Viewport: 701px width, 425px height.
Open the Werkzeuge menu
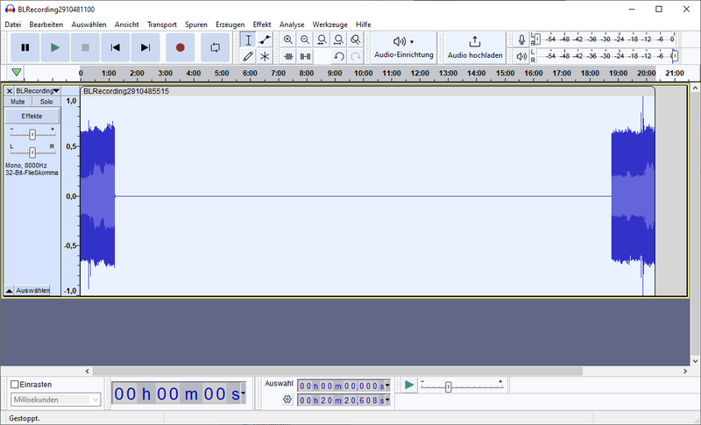coord(329,25)
